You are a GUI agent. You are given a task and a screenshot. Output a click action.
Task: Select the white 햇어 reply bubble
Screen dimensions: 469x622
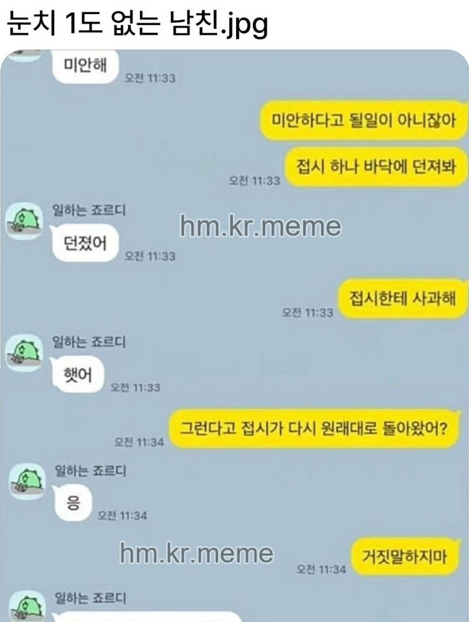click(x=78, y=374)
